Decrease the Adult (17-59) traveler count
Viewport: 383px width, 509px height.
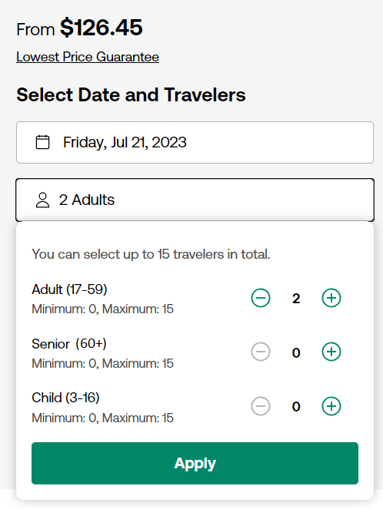[261, 298]
